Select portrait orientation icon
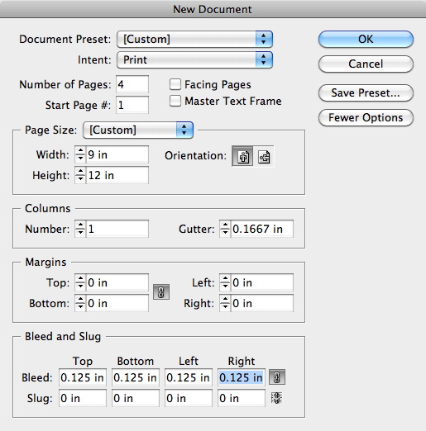This screenshot has width=426, height=431. click(x=242, y=156)
